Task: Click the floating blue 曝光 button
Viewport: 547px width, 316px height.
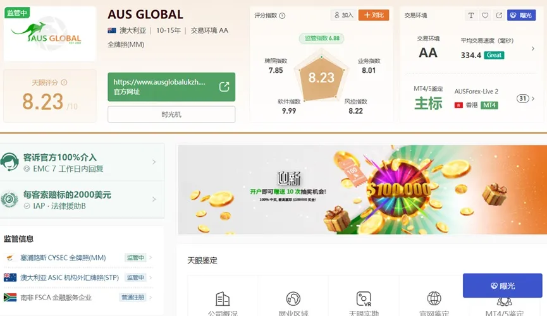Action: pos(502,286)
